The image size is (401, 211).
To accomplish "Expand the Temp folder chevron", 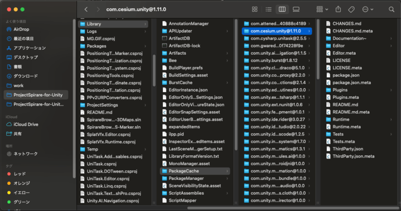I will tap(145, 149).
